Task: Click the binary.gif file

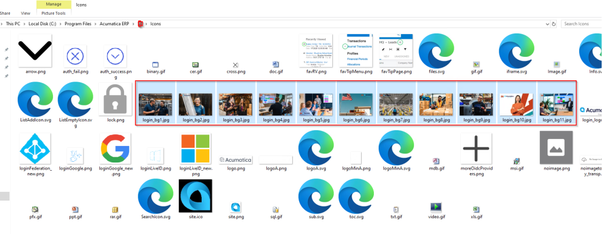Action: click(155, 65)
